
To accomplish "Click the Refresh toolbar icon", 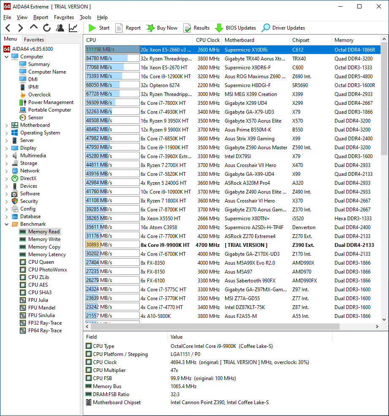I will 47,27.
